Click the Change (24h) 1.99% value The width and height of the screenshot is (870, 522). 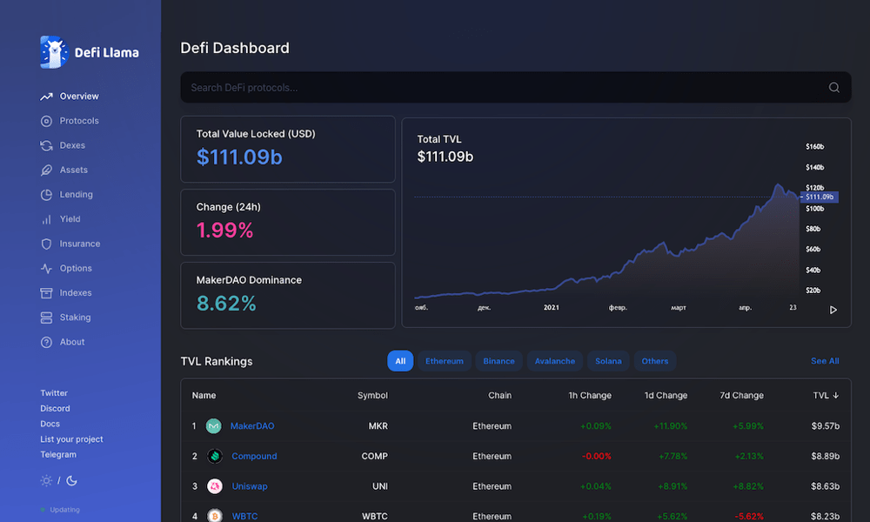click(x=224, y=231)
